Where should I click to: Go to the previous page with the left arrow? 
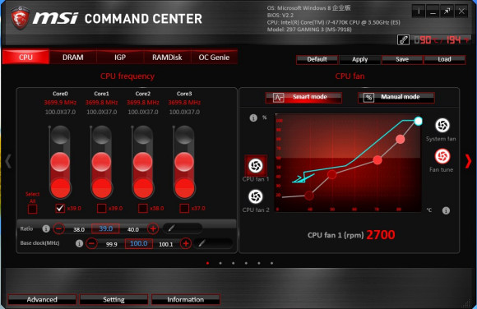pos(8,161)
